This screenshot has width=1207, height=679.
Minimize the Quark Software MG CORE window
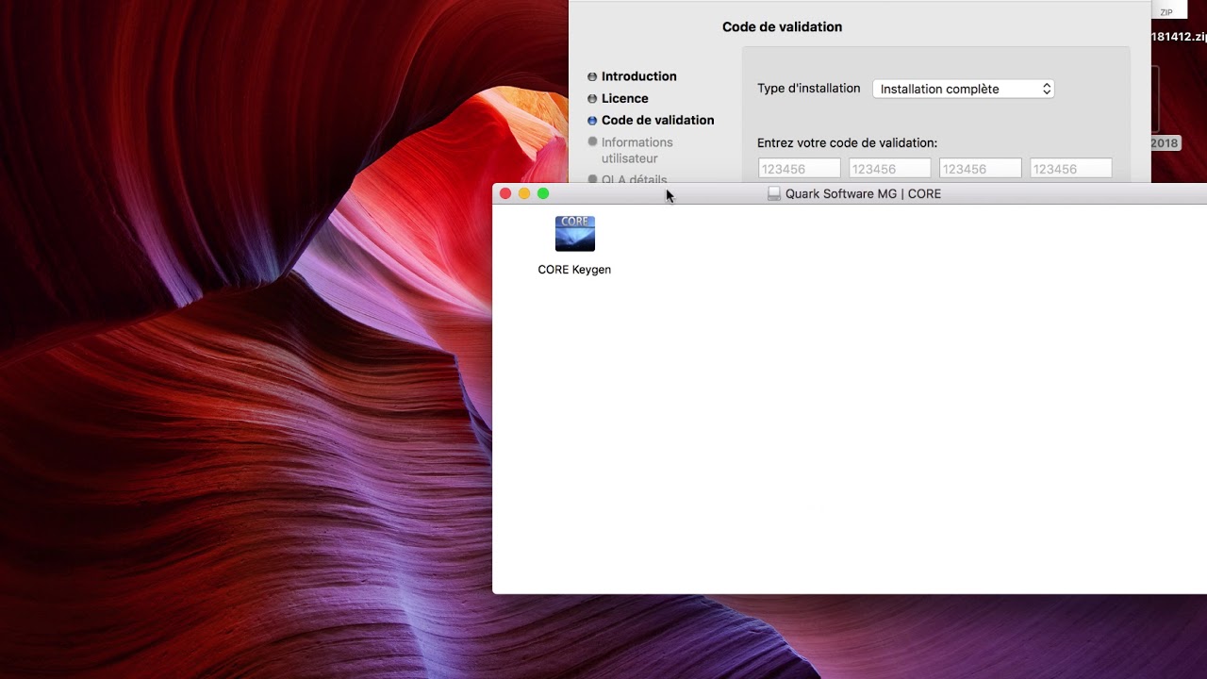524,193
